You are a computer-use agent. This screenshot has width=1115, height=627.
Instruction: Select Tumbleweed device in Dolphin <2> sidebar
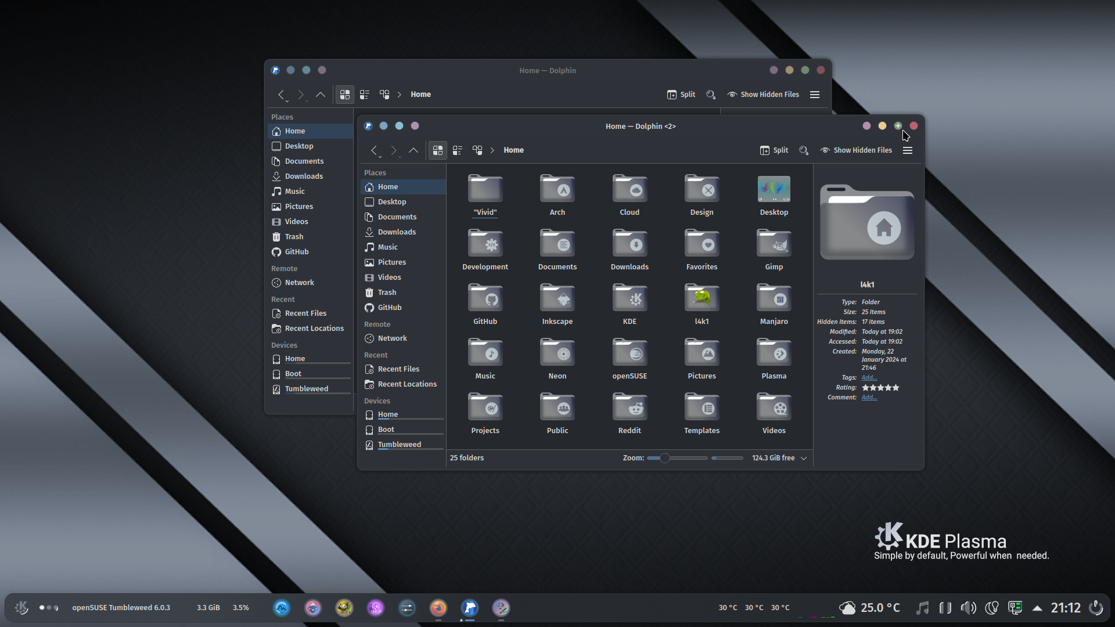(x=402, y=445)
